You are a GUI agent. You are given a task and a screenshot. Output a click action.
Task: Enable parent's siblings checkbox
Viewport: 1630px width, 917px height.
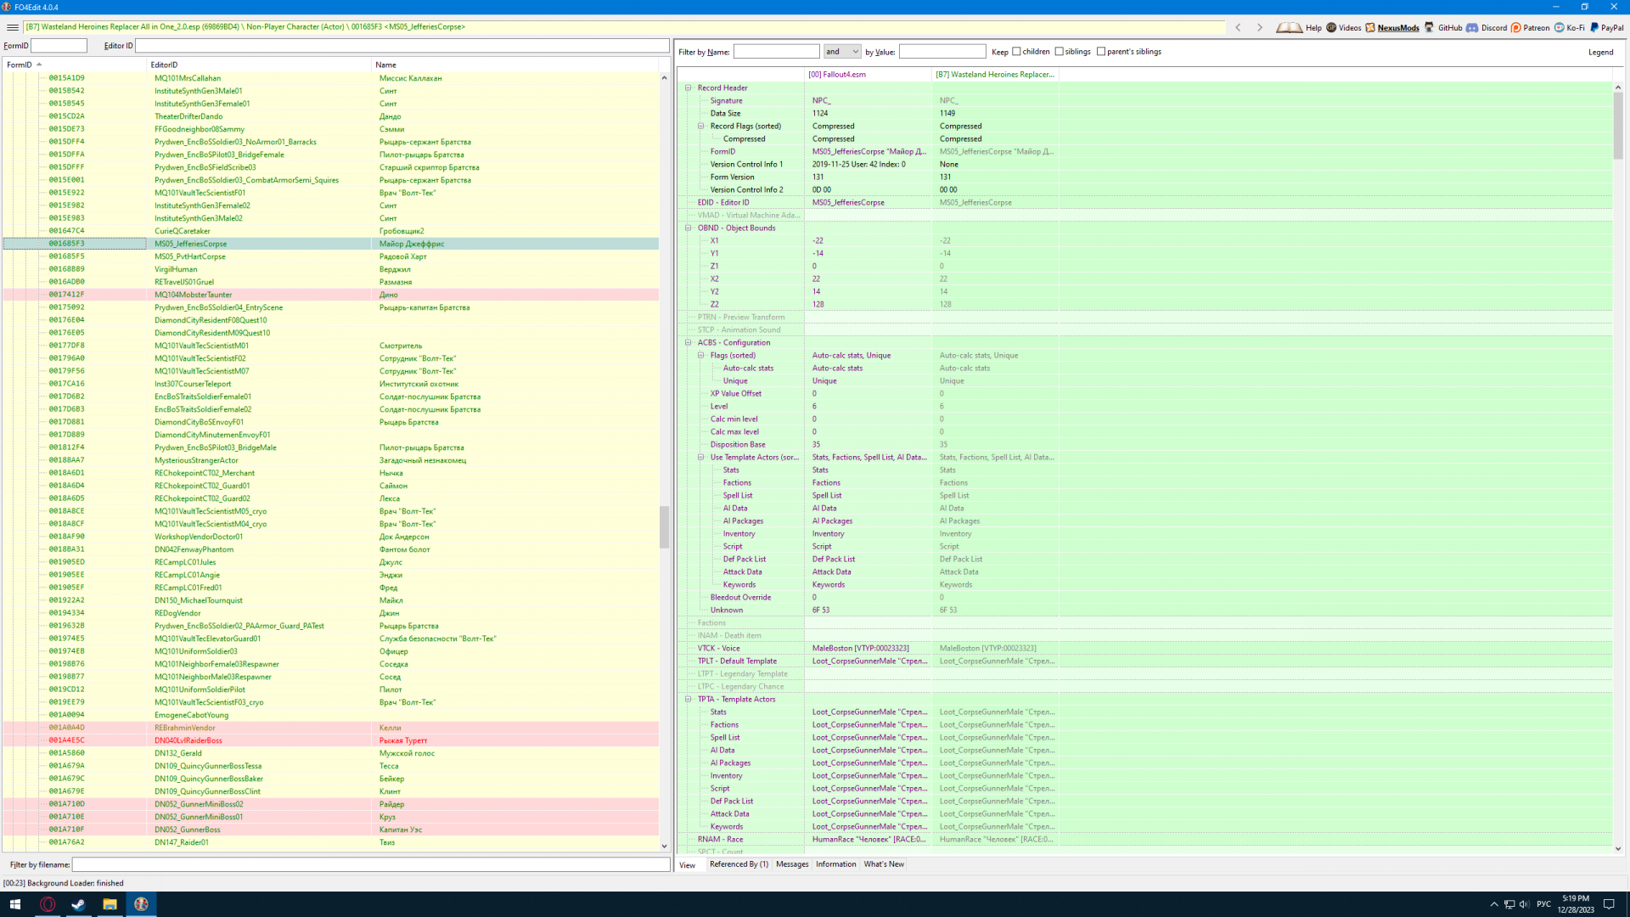point(1102,52)
